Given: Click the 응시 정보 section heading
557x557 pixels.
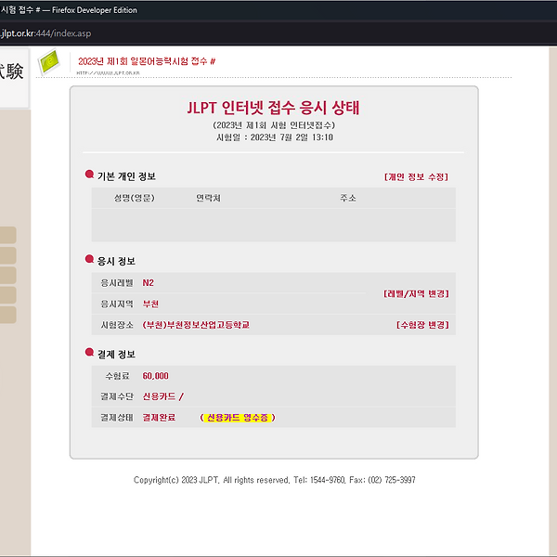Looking at the screenshot, I should (x=116, y=261).
